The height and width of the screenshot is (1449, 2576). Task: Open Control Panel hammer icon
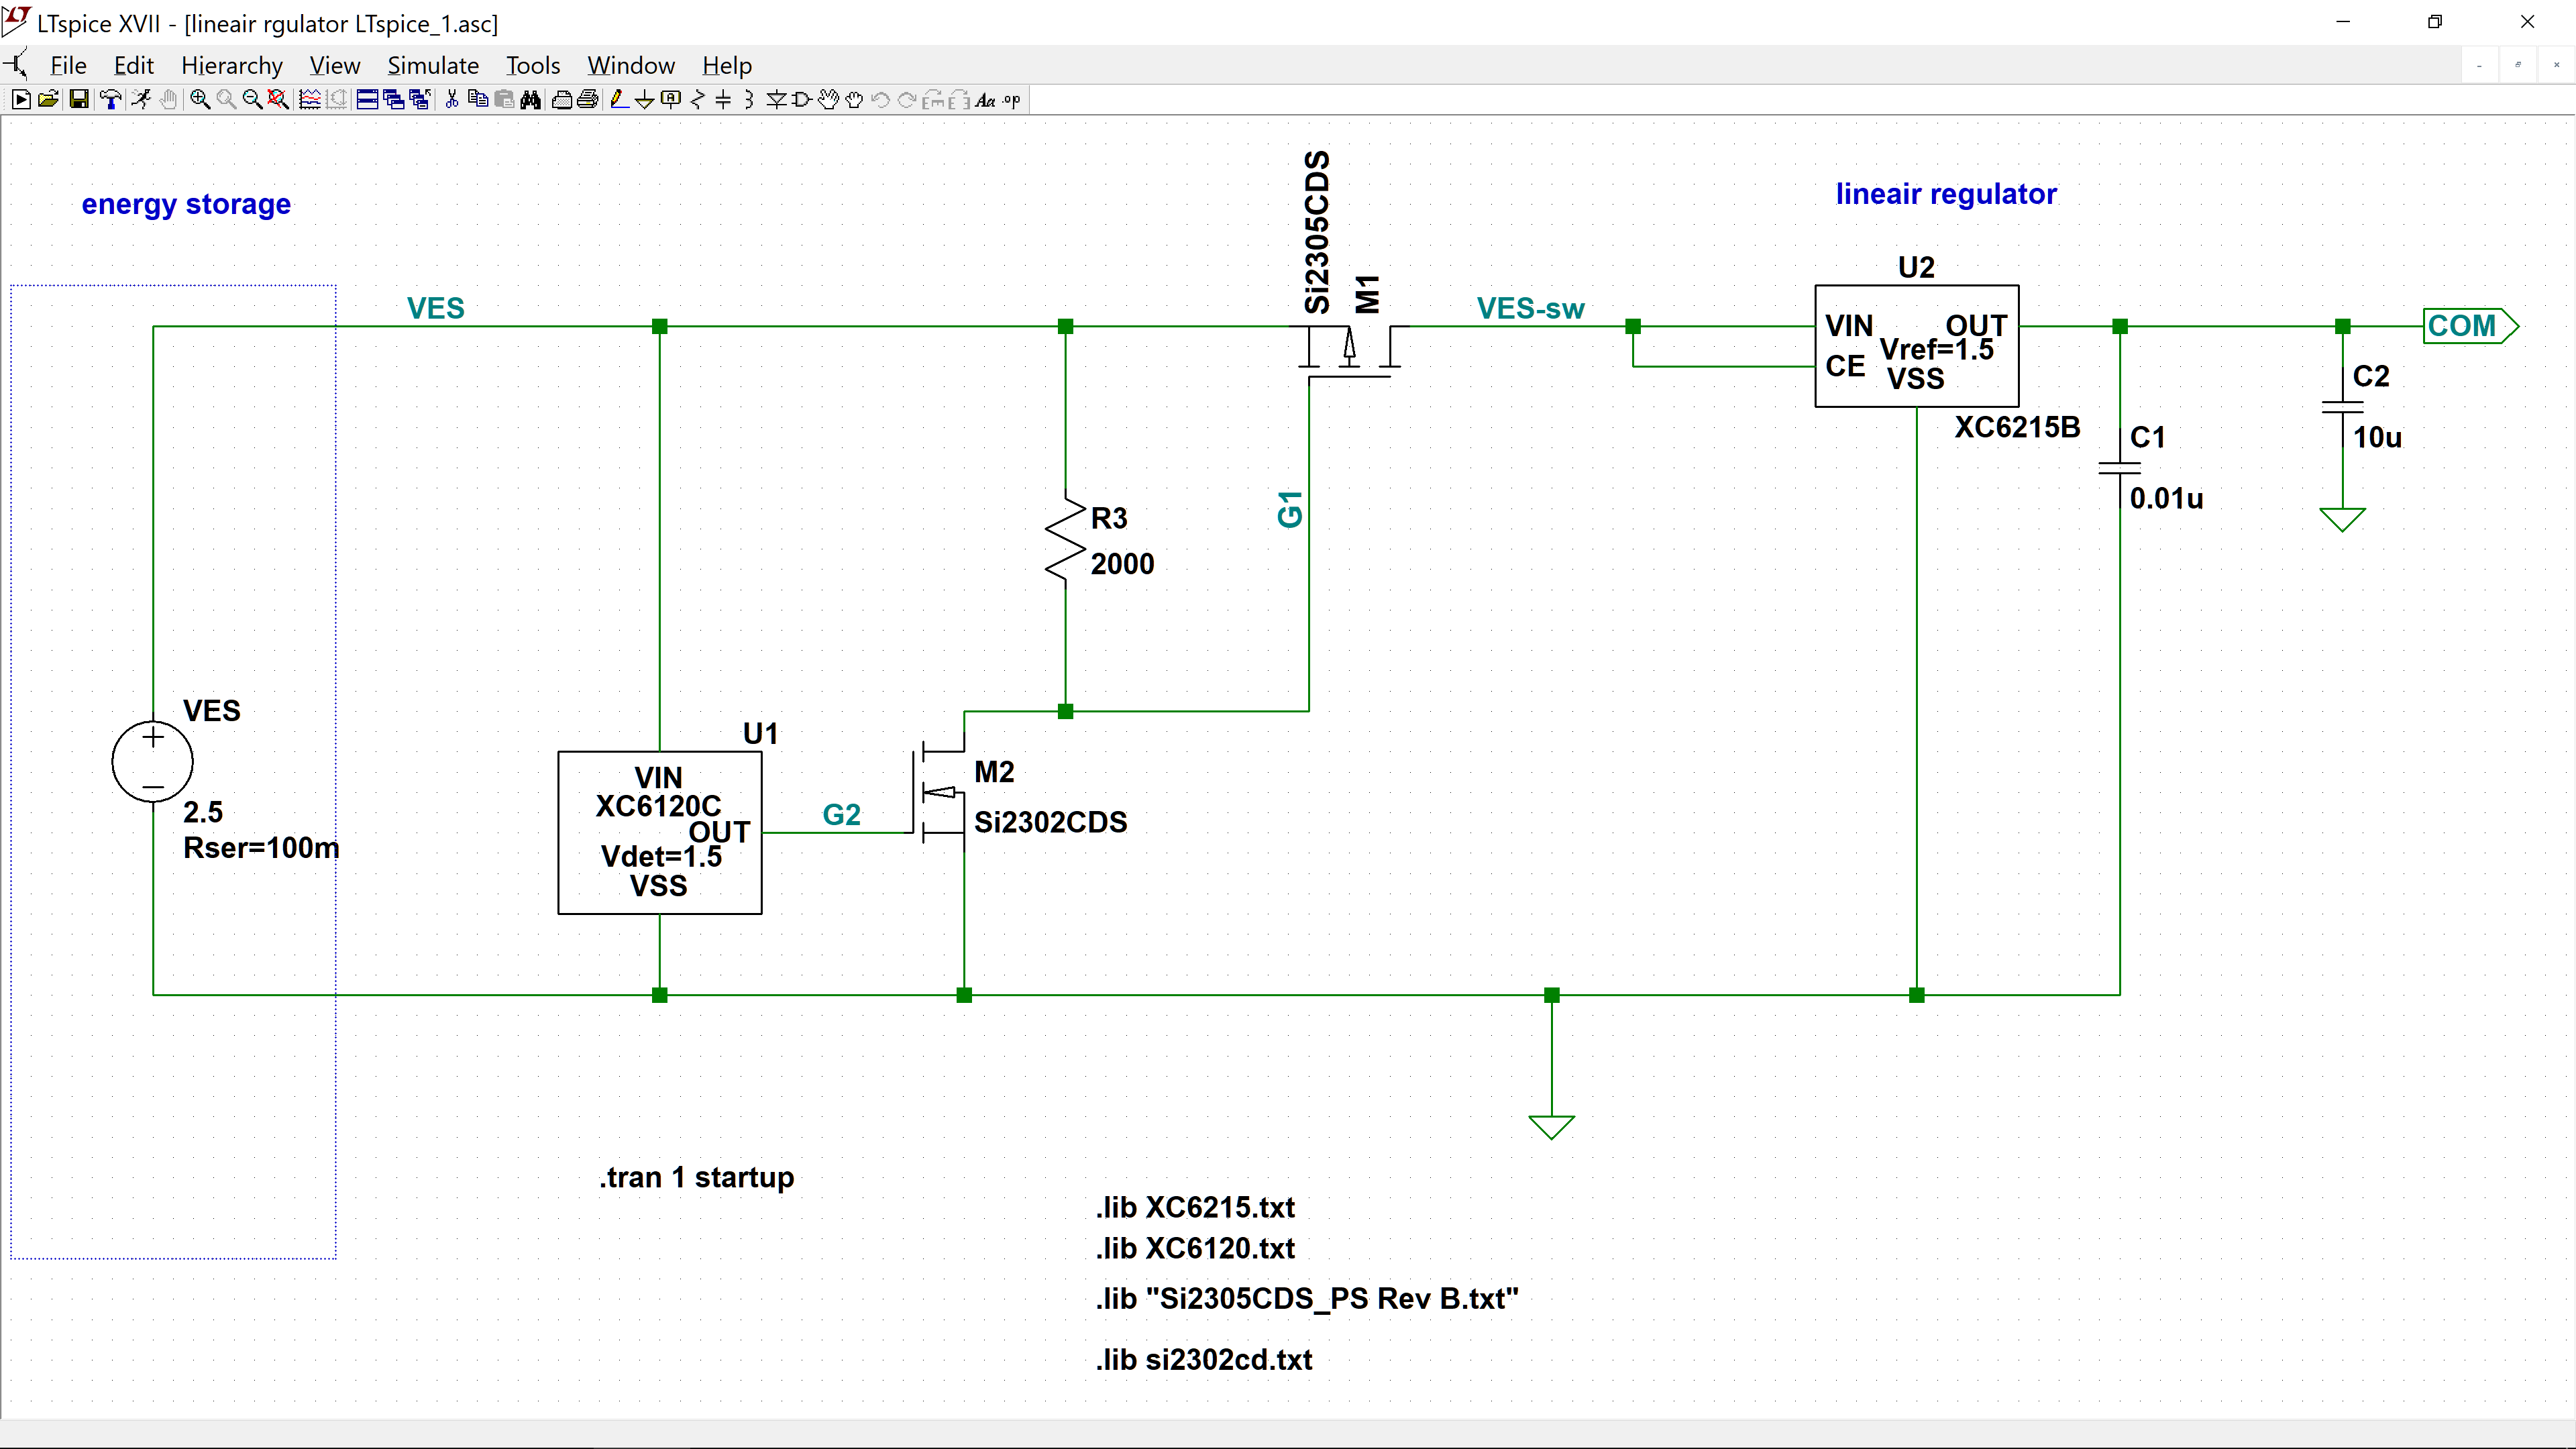tap(111, 100)
